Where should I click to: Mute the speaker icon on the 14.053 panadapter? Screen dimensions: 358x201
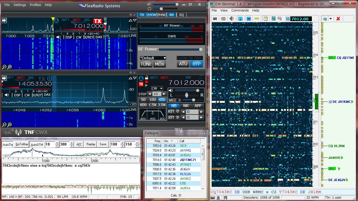(7, 95)
